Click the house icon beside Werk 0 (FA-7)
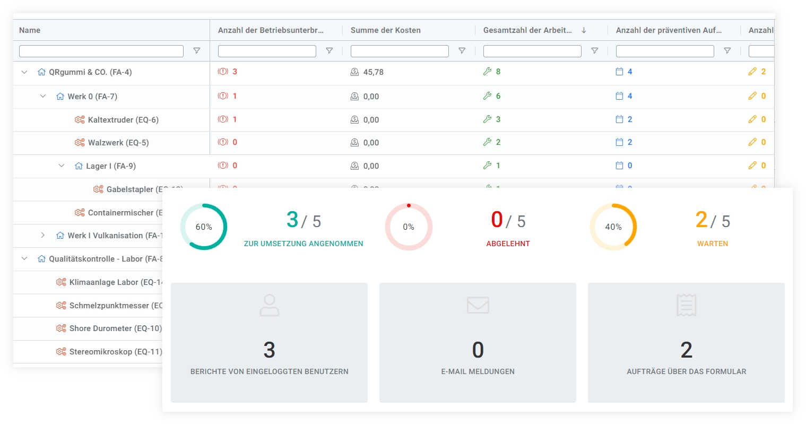The height and width of the screenshot is (425, 806). [x=60, y=97]
